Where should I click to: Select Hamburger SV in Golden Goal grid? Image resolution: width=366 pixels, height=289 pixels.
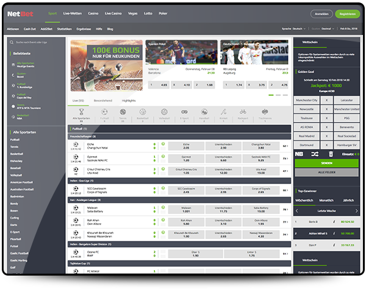coord(346,145)
